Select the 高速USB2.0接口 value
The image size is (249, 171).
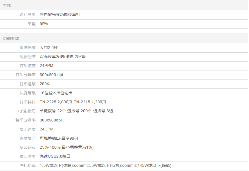55,156
